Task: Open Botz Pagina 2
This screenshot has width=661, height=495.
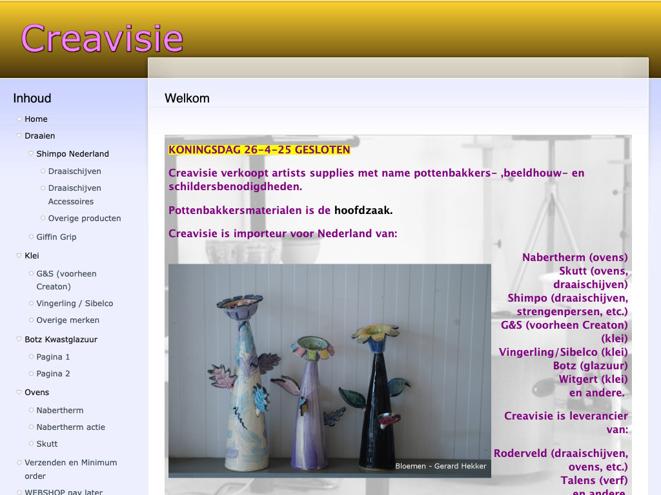Action: point(53,374)
